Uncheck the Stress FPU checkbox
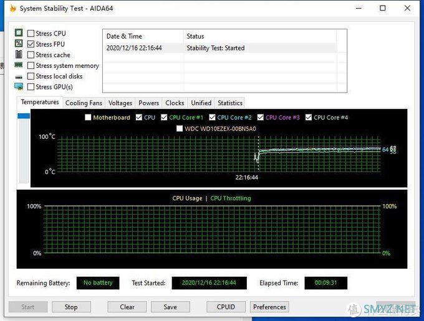This screenshot has width=424, height=321. [x=31, y=44]
